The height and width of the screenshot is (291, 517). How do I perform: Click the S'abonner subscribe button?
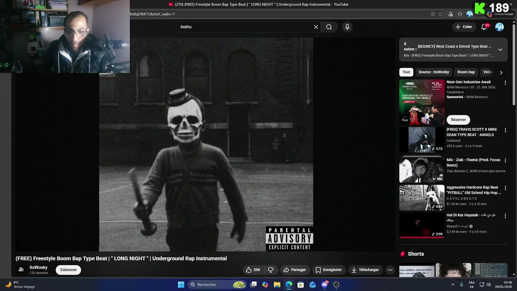coord(68,270)
